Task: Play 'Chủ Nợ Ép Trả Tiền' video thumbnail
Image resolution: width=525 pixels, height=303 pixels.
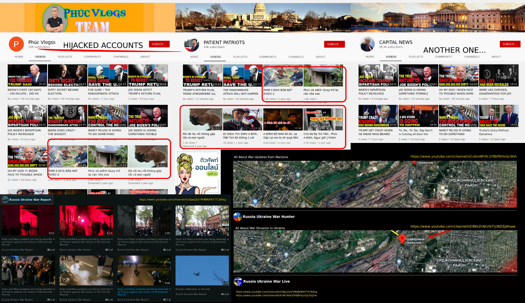Action: click(323, 119)
